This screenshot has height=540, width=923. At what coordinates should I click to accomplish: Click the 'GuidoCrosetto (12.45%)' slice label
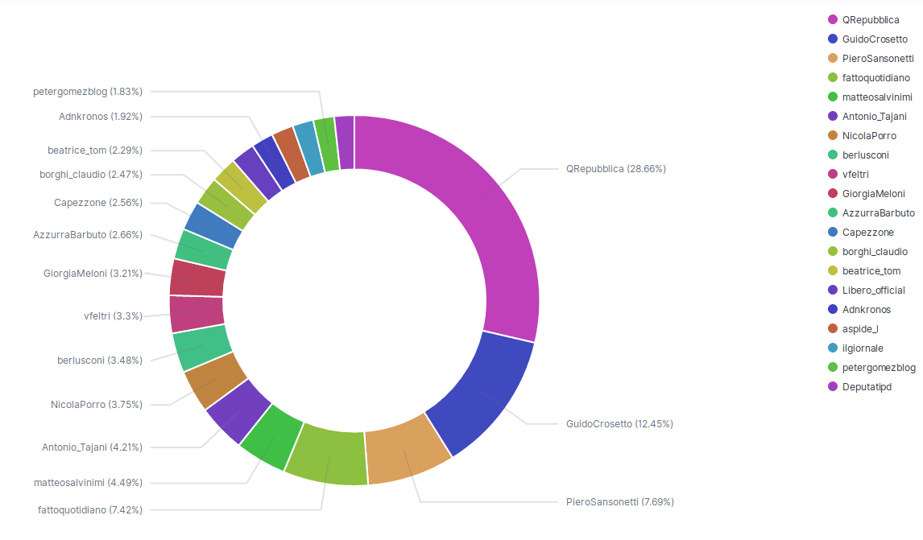619,423
